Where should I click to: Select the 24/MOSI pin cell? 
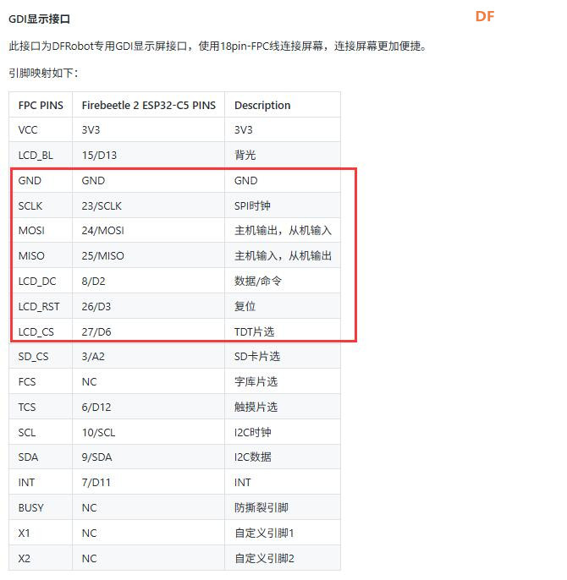coord(102,231)
